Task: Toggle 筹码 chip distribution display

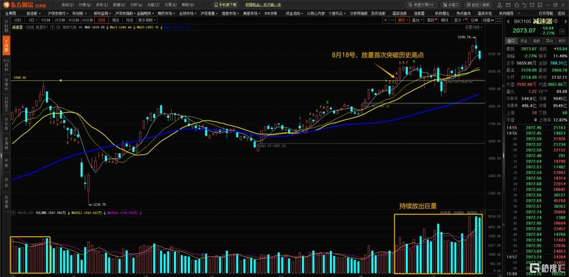Action: [x=431, y=20]
